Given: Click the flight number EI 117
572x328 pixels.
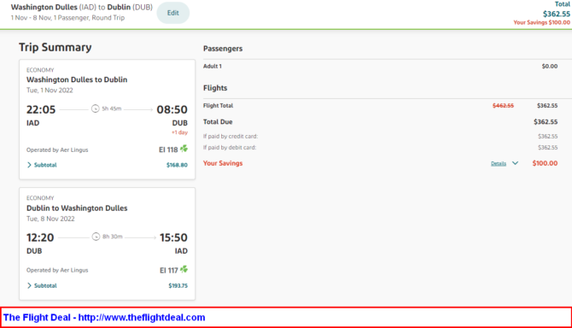Looking at the screenshot, I should (x=169, y=271).
